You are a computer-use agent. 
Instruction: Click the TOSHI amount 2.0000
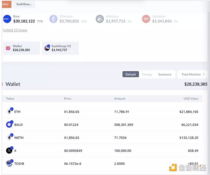(x=119, y=163)
